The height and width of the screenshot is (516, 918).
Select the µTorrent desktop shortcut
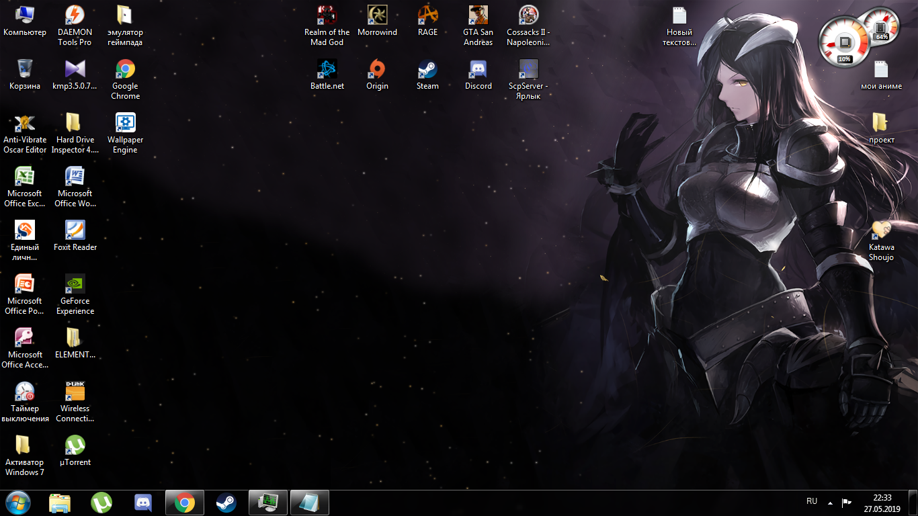click(75, 451)
